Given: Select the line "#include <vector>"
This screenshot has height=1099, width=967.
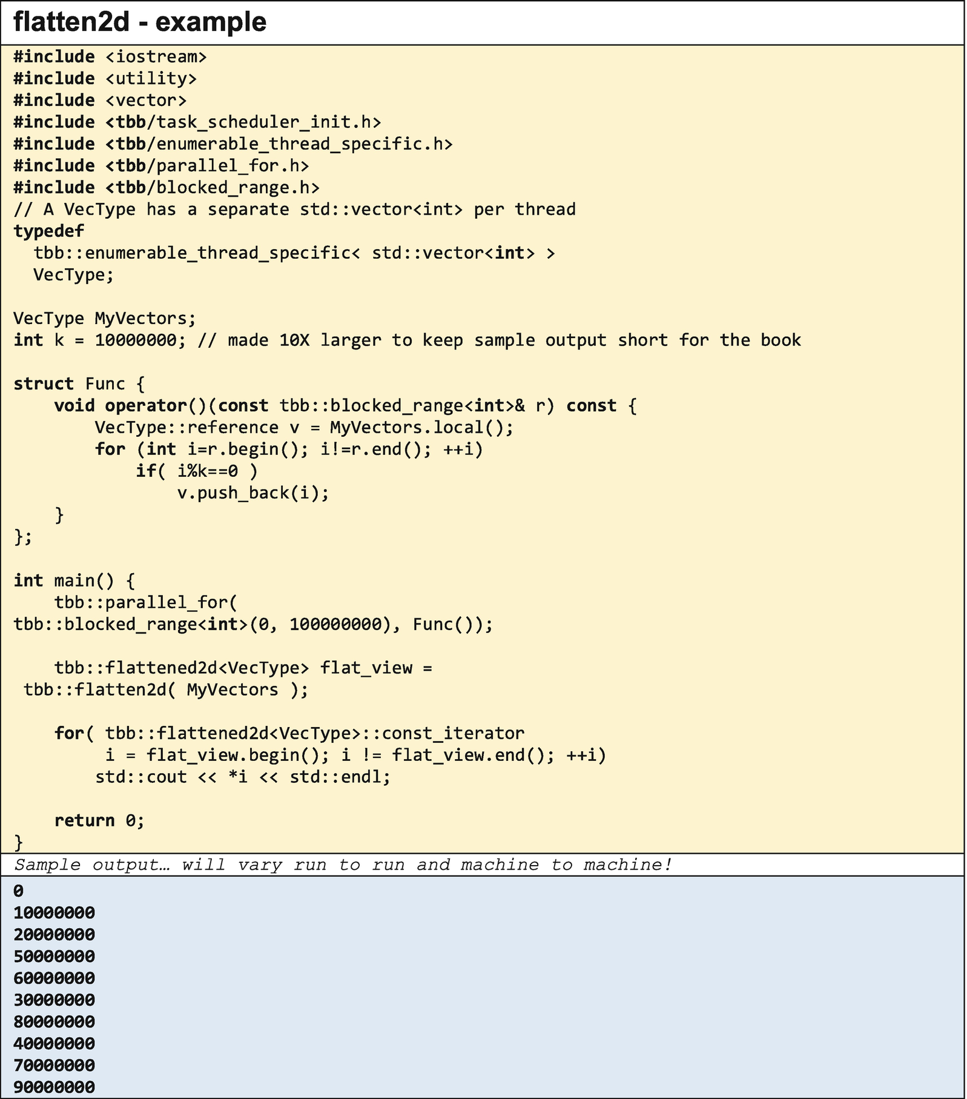Looking at the screenshot, I should [100, 101].
